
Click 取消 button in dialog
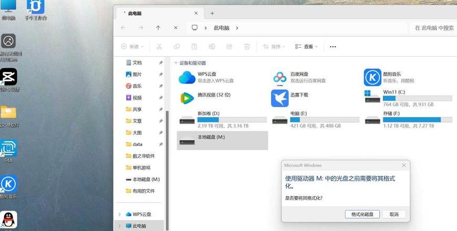tap(394, 214)
